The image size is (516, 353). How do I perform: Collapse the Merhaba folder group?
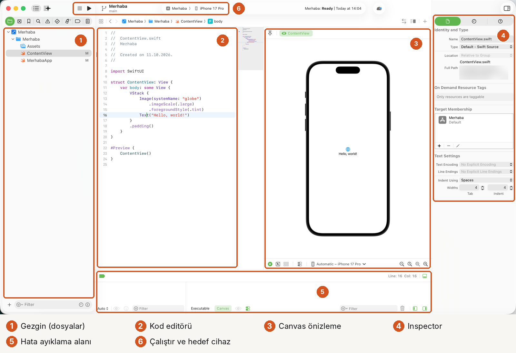pyautogui.click(x=13, y=39)
